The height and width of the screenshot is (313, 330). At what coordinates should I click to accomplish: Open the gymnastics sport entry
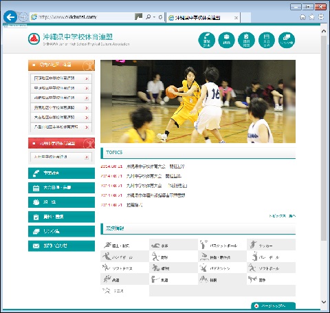[x=222, y=256]
